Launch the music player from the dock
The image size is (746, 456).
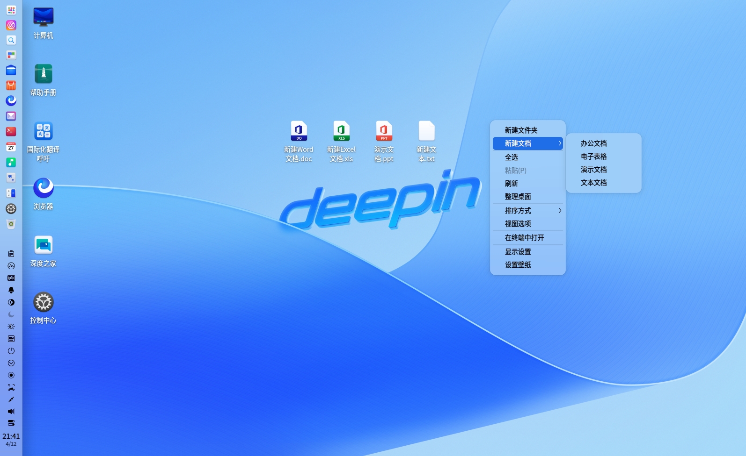11,162
